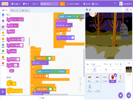Enter full screen stage mode

click(131, 10)
